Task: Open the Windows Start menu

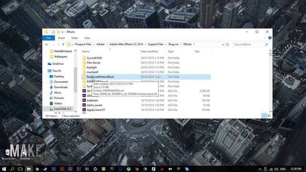Action: coord(4,169)
